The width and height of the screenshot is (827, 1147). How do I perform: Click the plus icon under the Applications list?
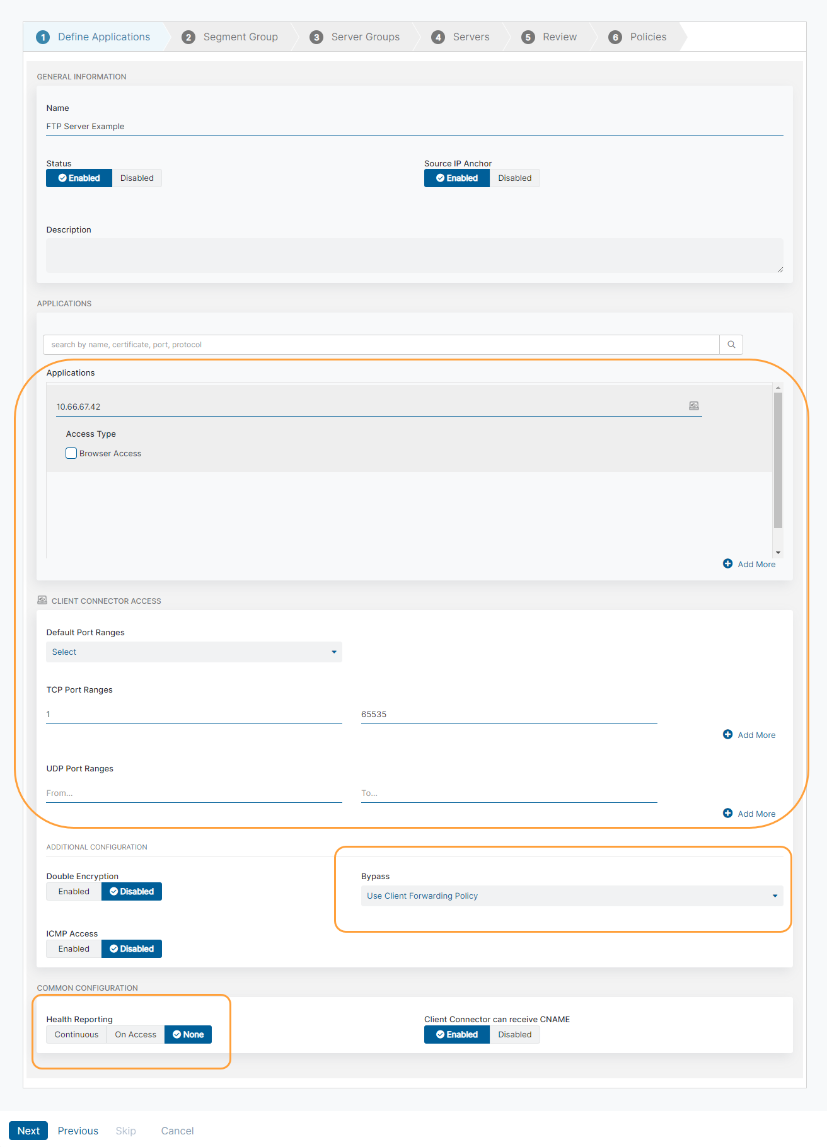727,563
